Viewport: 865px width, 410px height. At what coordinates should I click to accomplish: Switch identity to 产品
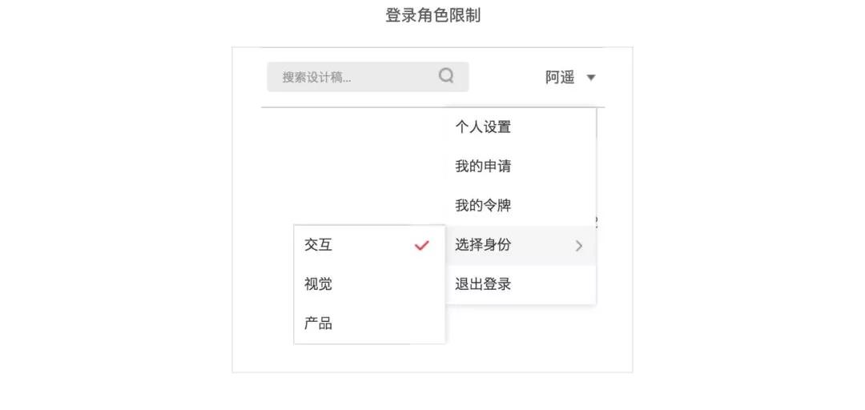tap(369, 324)
